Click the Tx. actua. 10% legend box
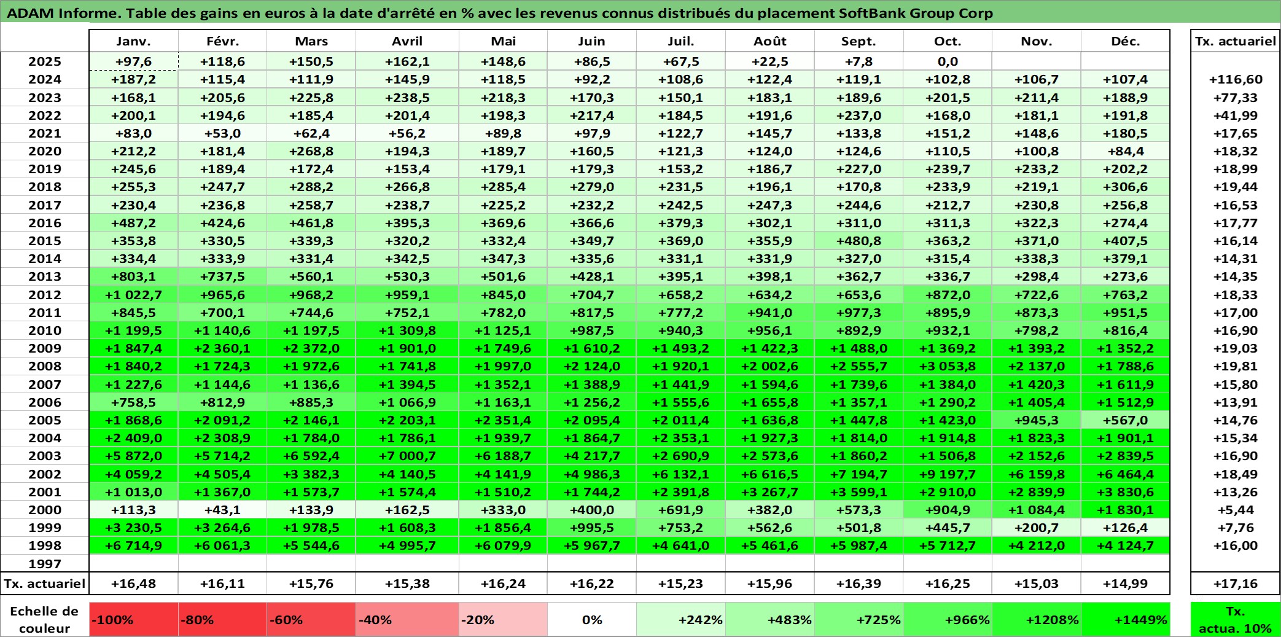1281x637 pixels. point(1236,619)
